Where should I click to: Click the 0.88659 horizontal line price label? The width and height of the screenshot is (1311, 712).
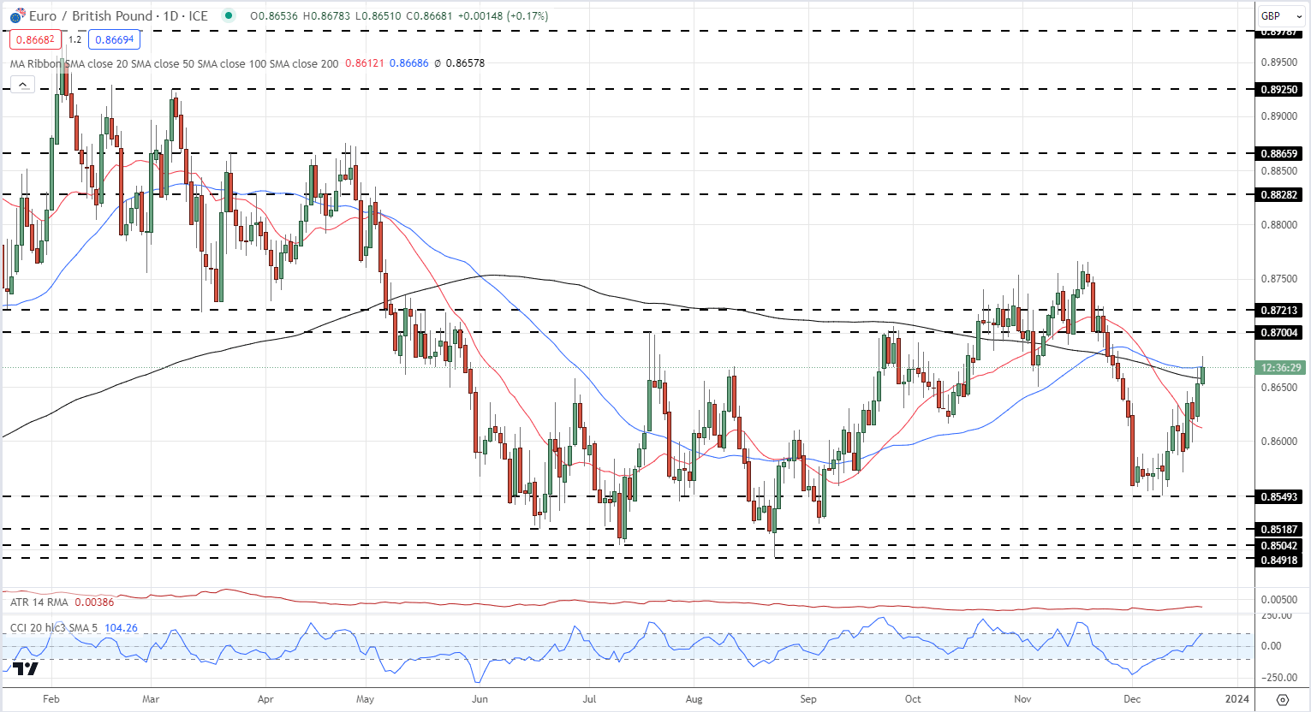coord(1278,154)
